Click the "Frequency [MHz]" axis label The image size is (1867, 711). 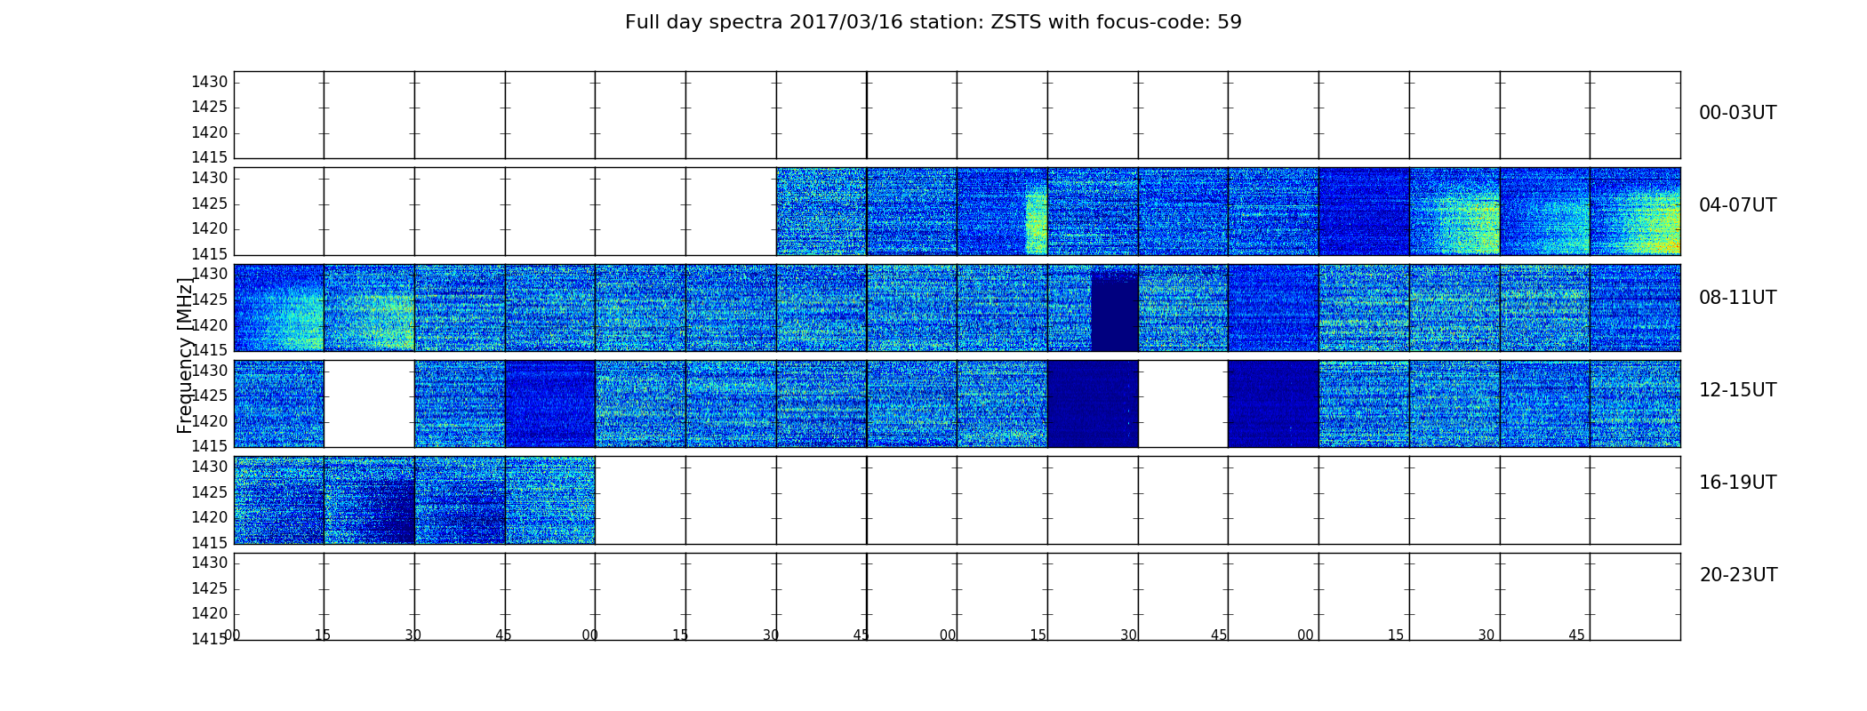[x=185, y=355]
